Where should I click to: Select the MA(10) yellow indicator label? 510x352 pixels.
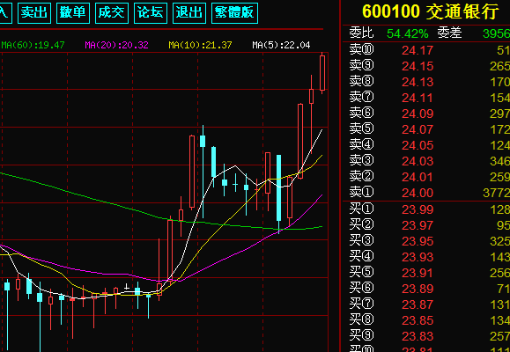click(200, 45)
